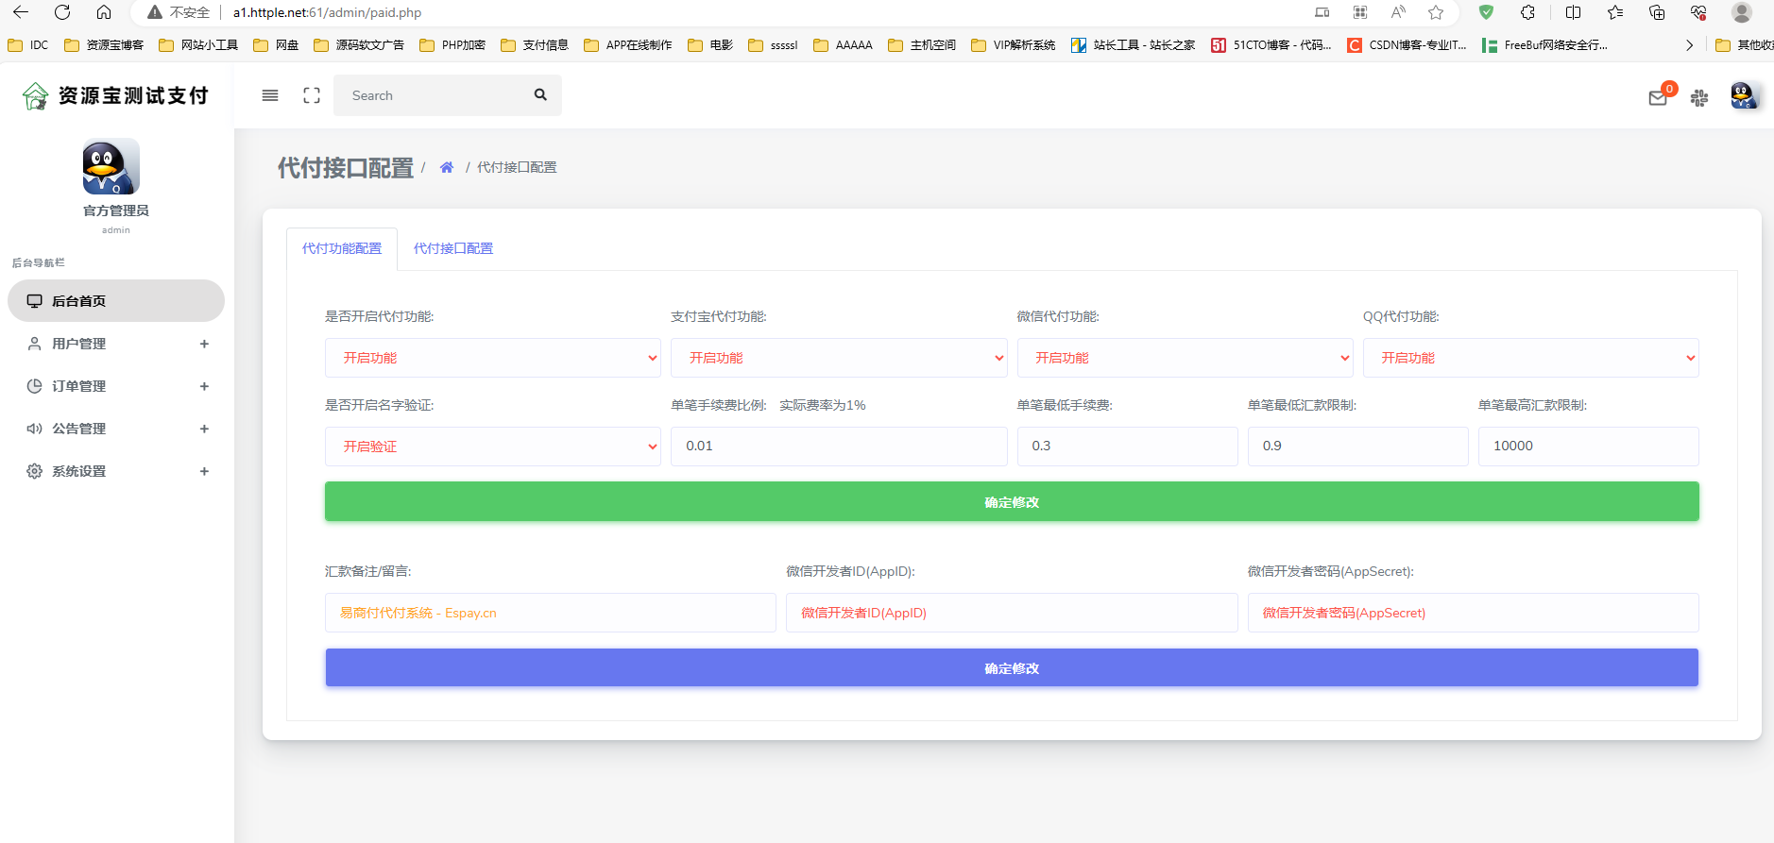Click the 微信开发者ID(AppID) input field
The width and height of the screenshot is (1774, 843).
pyautogui.click(x=1012, y=613)
